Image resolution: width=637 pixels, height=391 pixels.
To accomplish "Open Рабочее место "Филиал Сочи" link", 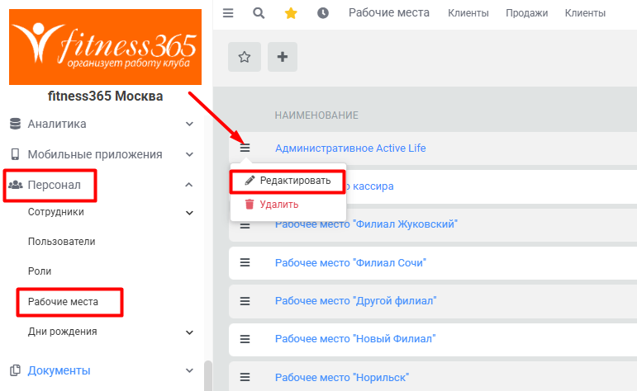I will point(350,263).
